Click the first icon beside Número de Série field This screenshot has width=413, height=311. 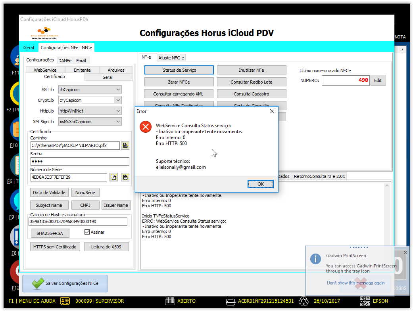click(x=114, y=177)
